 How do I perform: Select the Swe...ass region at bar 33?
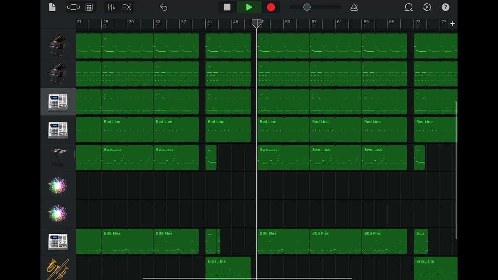click(x=176, y=158)
